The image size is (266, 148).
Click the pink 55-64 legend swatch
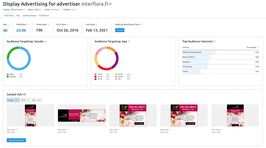tap(116, 77)
